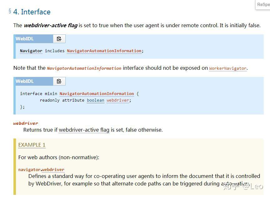Viewport: 270px width, 197px height.
Task: Click NavigatorAutomationInformation in the interface mixin line
Action: click(97, 93)
